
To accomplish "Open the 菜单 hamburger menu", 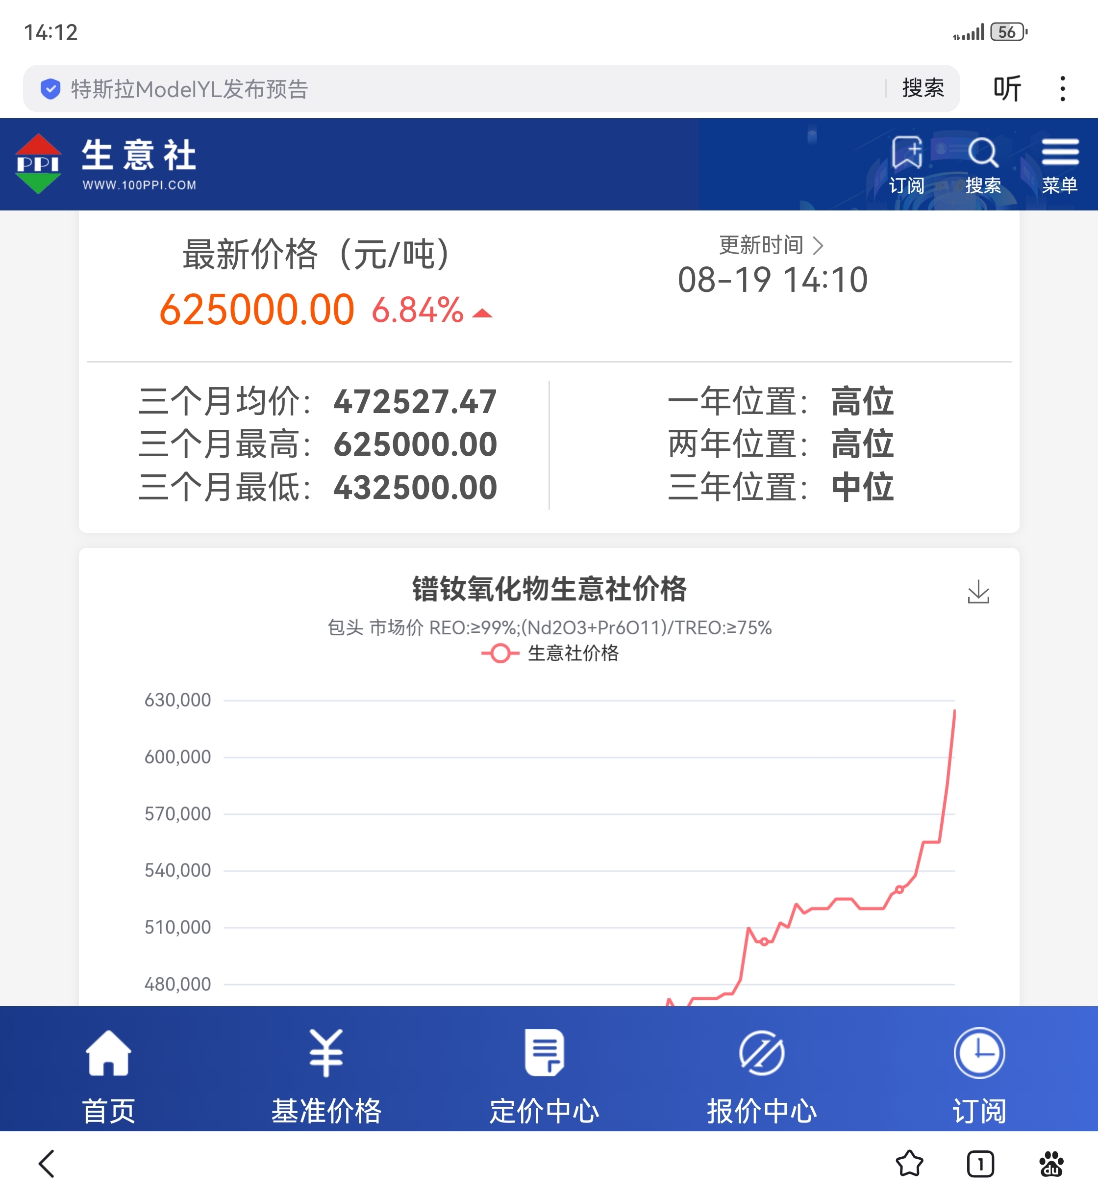I will 1059,165.
